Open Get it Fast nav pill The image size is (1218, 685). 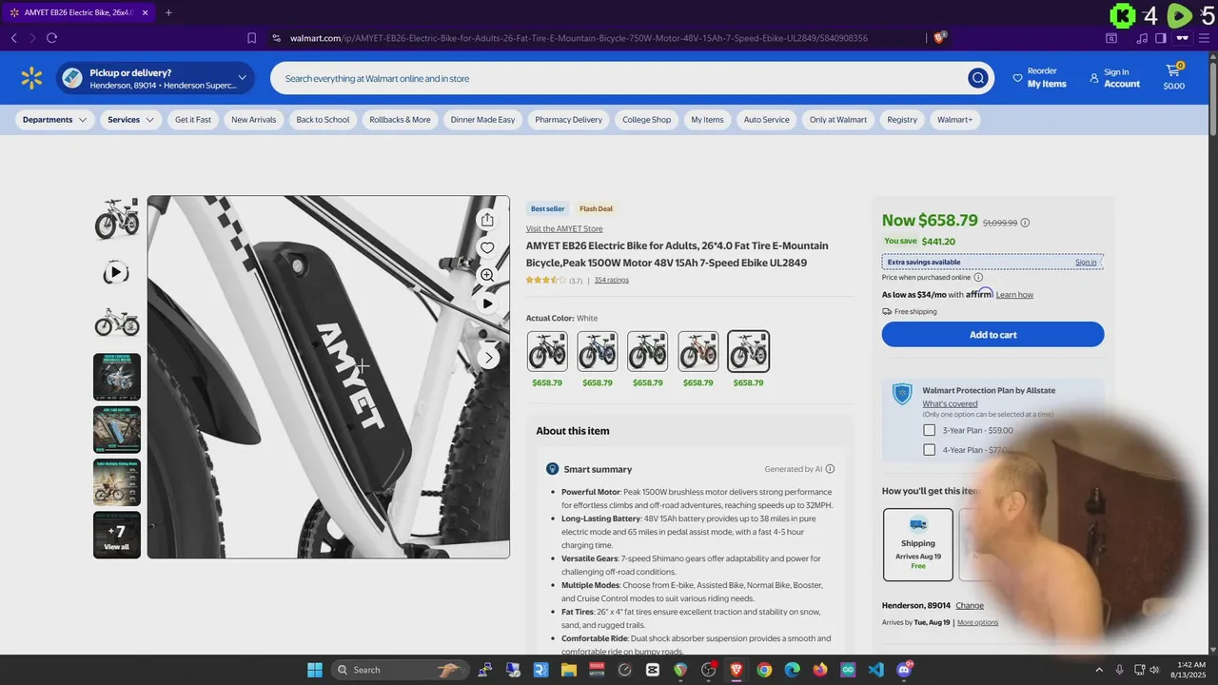[193, 120]
